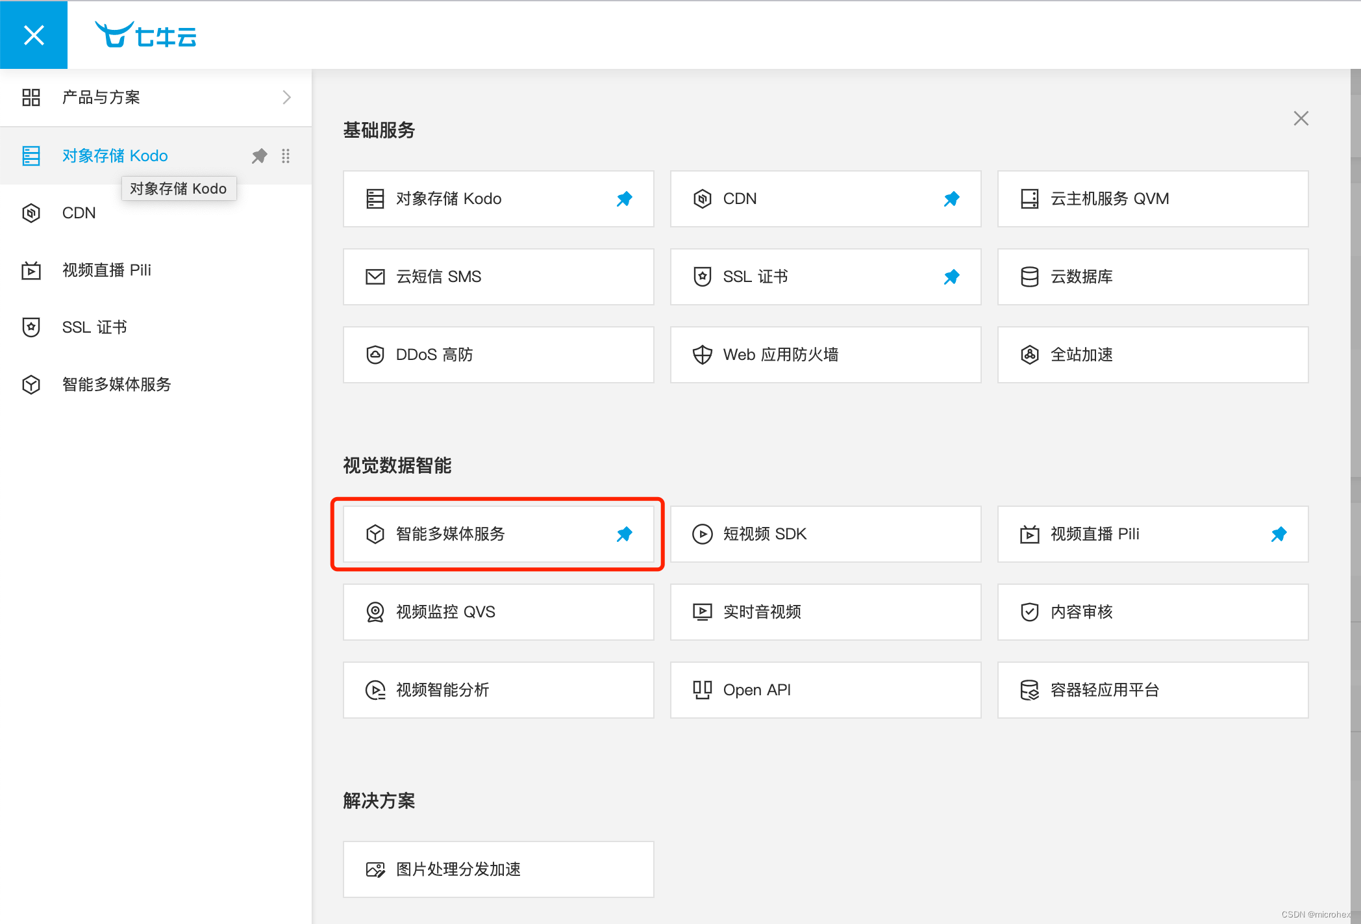1361x924 pixels.
Task: Open the 图片处理分发加速 solution card
Action: (499, 869)
